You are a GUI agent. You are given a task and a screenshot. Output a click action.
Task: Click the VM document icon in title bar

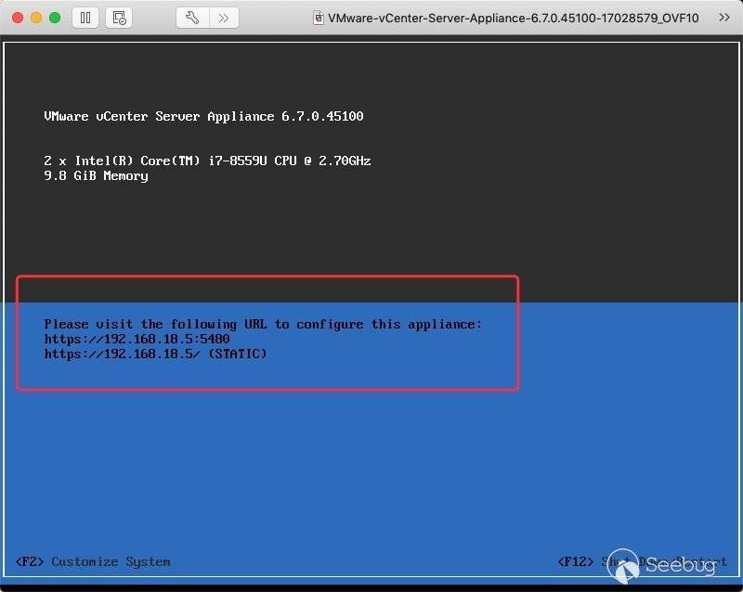tap(319, 18)
